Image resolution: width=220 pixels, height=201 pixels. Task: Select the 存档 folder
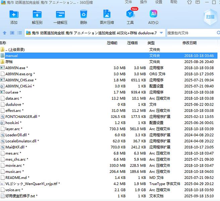pyautogui.click(x=9, y=62)
